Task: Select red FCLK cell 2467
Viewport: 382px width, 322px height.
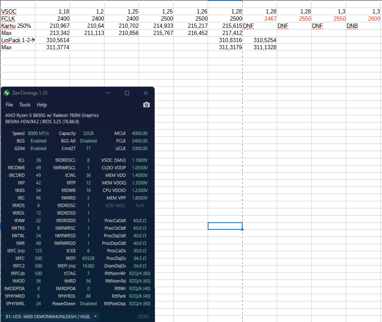Action: click(x=260, y=19)
